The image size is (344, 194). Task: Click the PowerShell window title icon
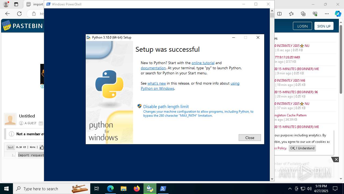[48, 4]
